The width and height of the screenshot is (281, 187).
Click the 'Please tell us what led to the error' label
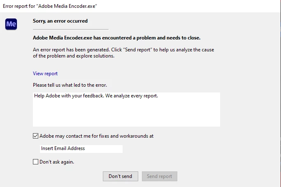[x=70, y=85]
